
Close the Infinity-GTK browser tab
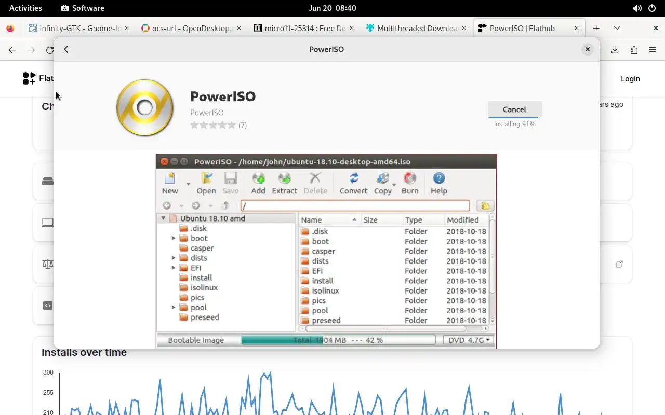click(127, 29)
